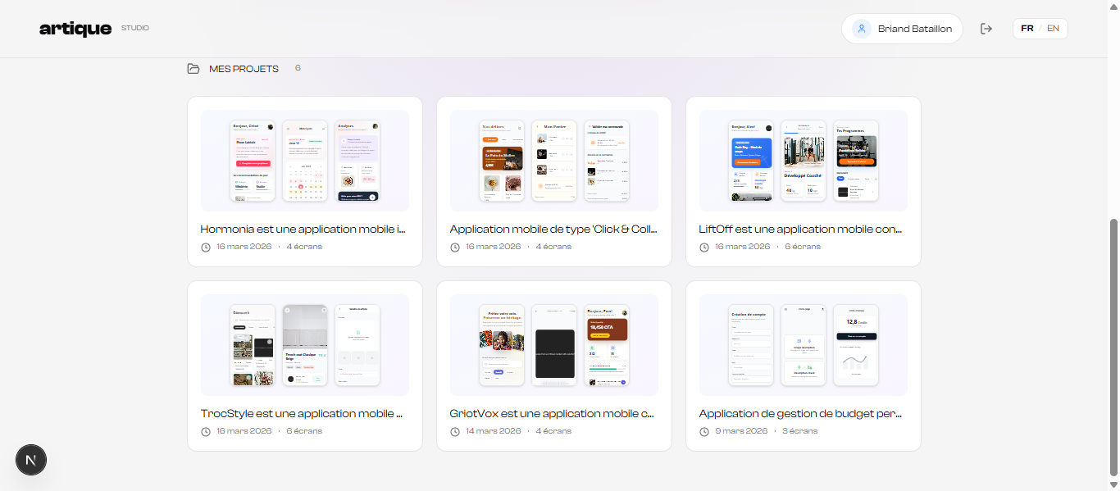1120x491 pixels.
Task: Select FR in the language switcher
Action: click(1027, 28)
